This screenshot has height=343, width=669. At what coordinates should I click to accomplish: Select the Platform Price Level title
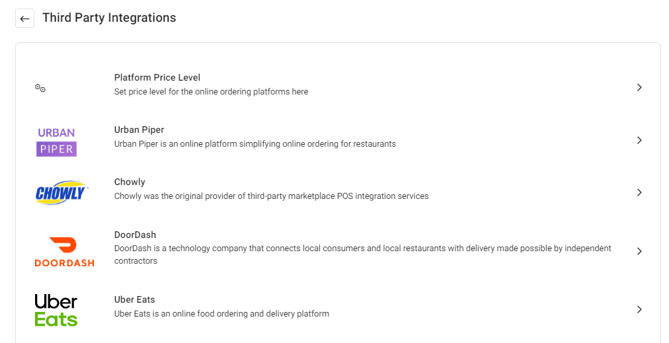coord(157,77)
